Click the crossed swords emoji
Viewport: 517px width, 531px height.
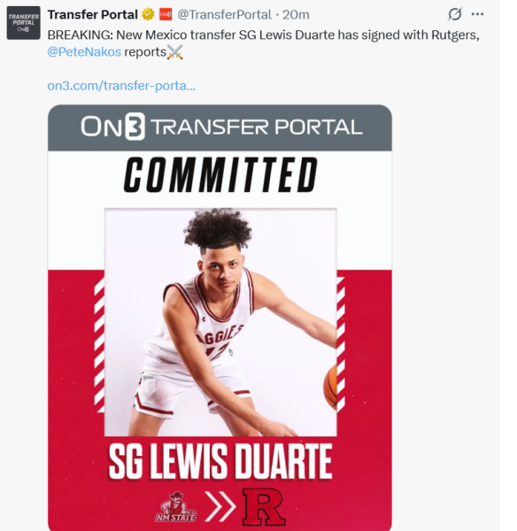(x=175, y=52)
